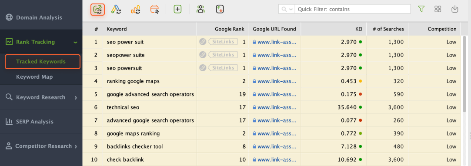Sort by KEI column header
This screenshot has height=166, width=471.
pyautogui.click(x=334, y=29)
